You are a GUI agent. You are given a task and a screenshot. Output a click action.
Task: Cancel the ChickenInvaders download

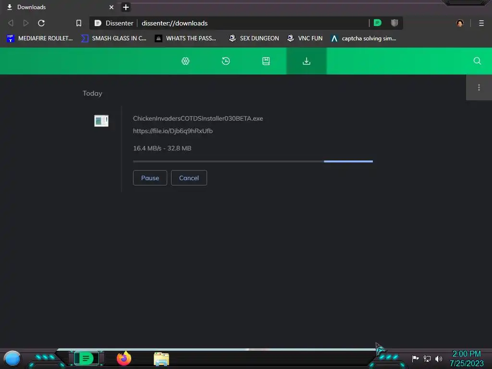click(189, 178)
